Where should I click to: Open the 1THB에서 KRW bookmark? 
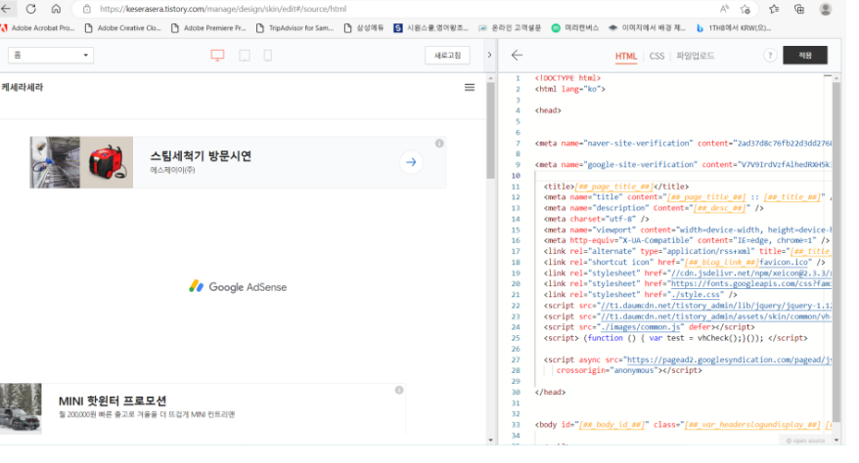click(734, 28)
